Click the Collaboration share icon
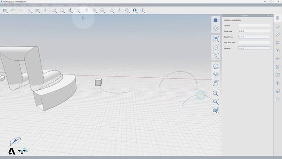The height and width of the screenshot is (159, 282). pos(127,11)
